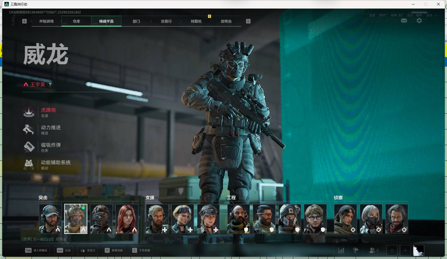Switch to the 仓库 tab

pyautogui.click(x=76, y=21)
